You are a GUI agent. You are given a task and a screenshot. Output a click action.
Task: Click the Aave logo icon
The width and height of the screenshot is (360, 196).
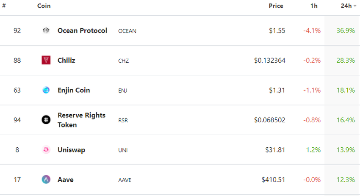tap(46, 179)
